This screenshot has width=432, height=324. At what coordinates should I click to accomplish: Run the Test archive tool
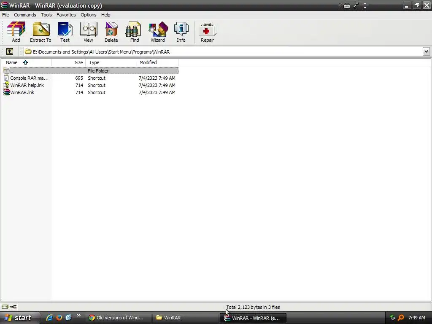point(65,32)
